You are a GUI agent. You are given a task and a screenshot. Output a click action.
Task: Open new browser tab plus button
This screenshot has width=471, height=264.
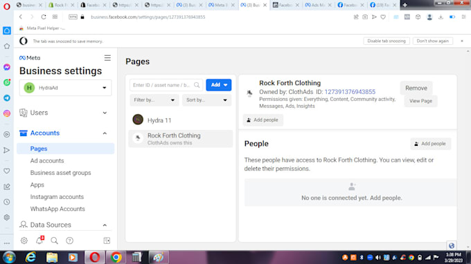[405, 5]
